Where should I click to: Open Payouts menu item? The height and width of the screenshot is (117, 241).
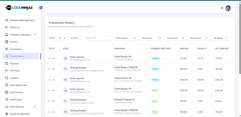point(21,63)
